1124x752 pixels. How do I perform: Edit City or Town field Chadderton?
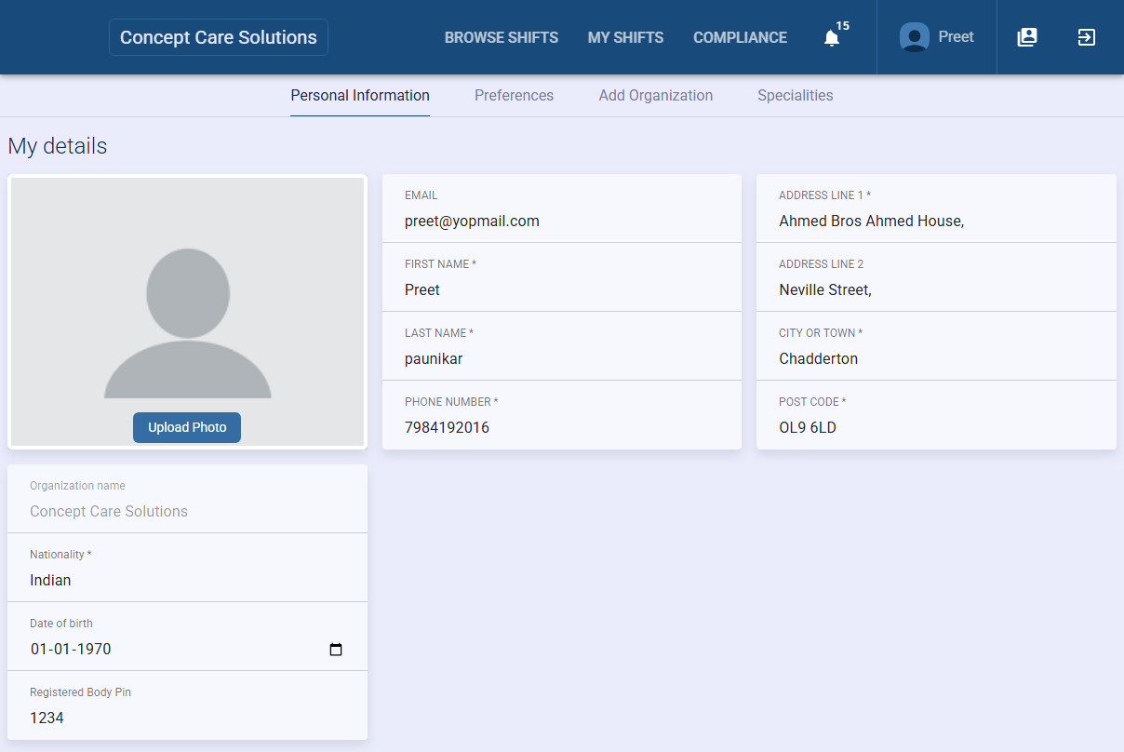click(936, 346)
